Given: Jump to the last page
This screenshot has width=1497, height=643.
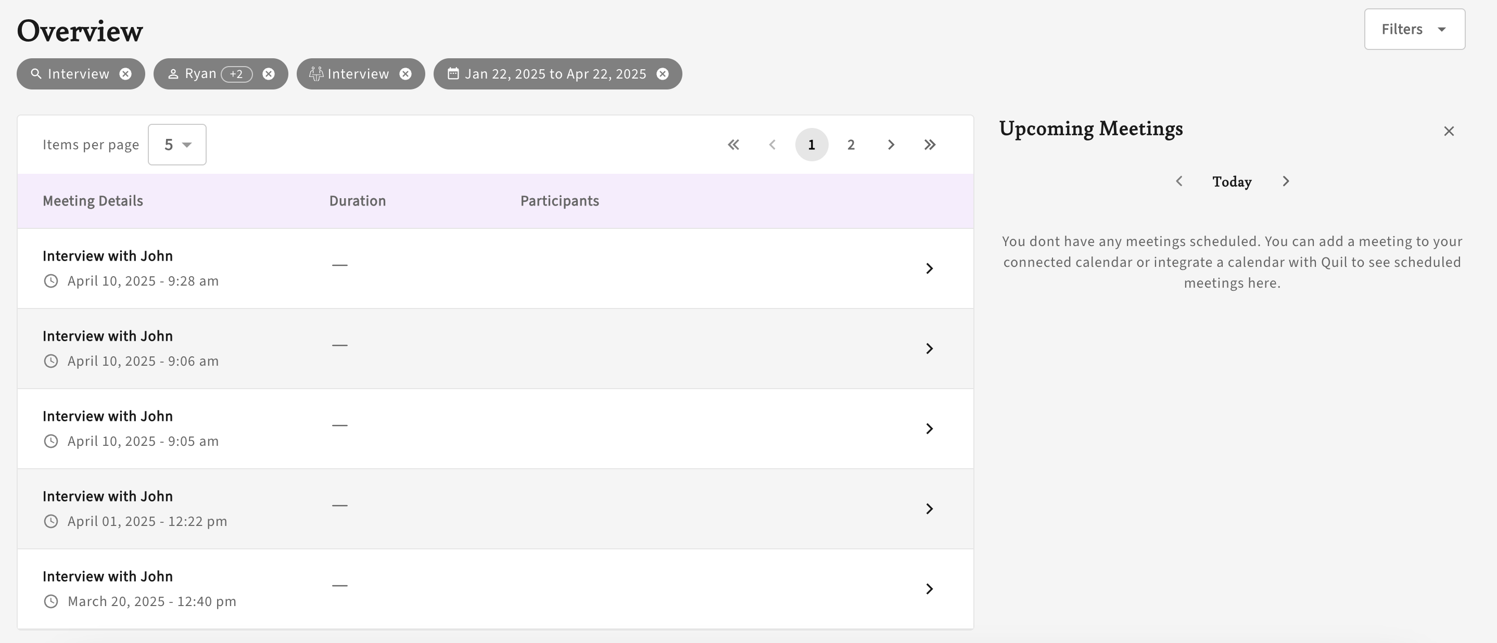Looking at the screenshot, I should pos(930,145).
